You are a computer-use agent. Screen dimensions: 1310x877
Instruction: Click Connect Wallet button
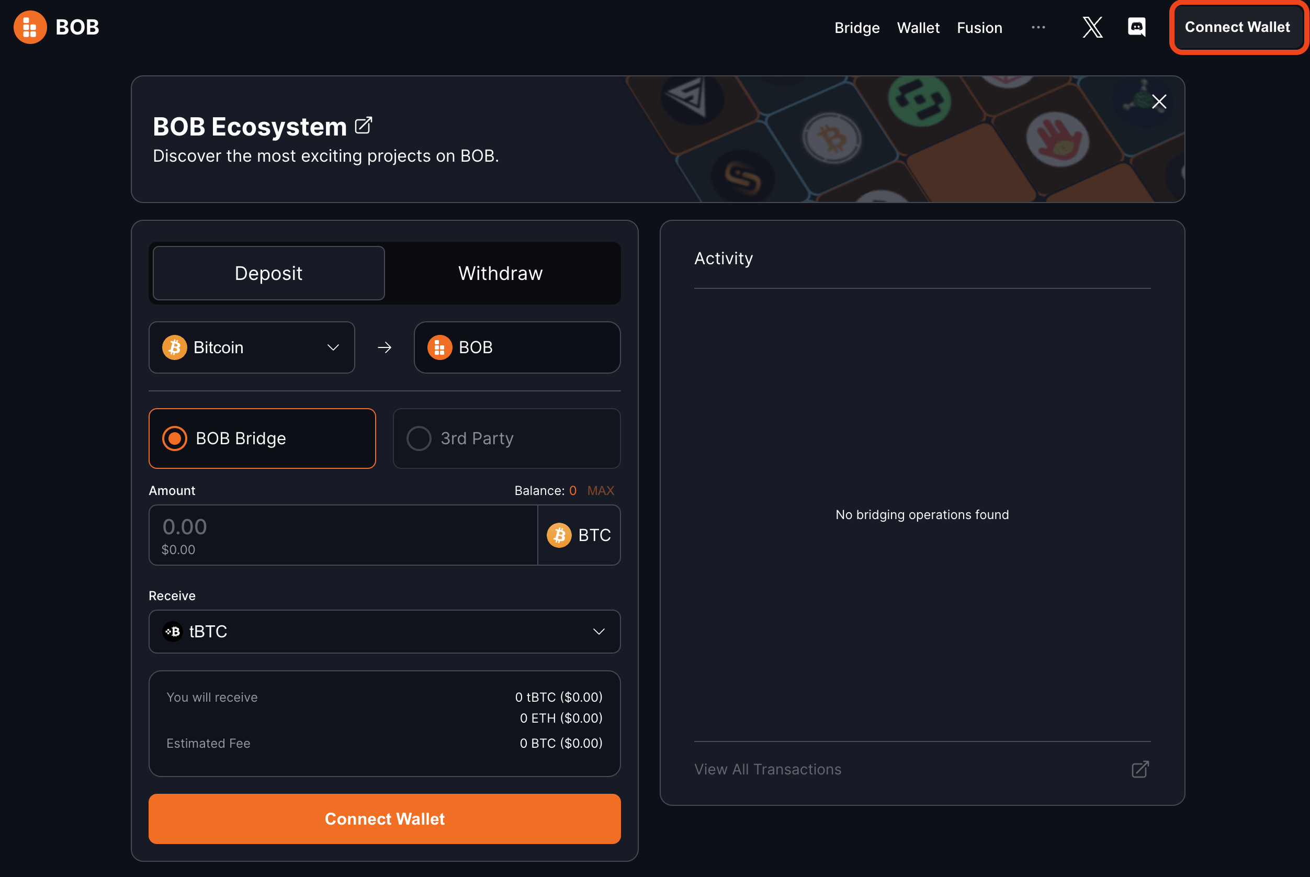point(1237,27)
